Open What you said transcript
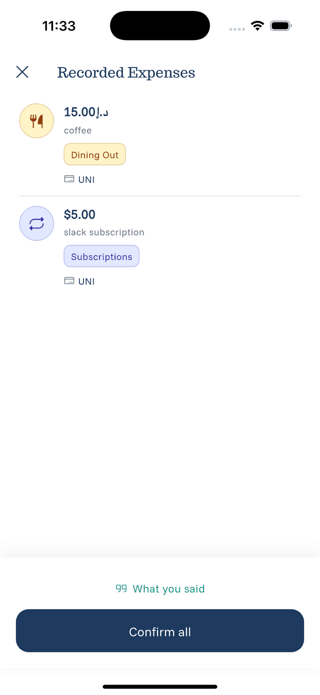Screen dimensions: 320x695 pyautogui.click(x=169, y=589)
